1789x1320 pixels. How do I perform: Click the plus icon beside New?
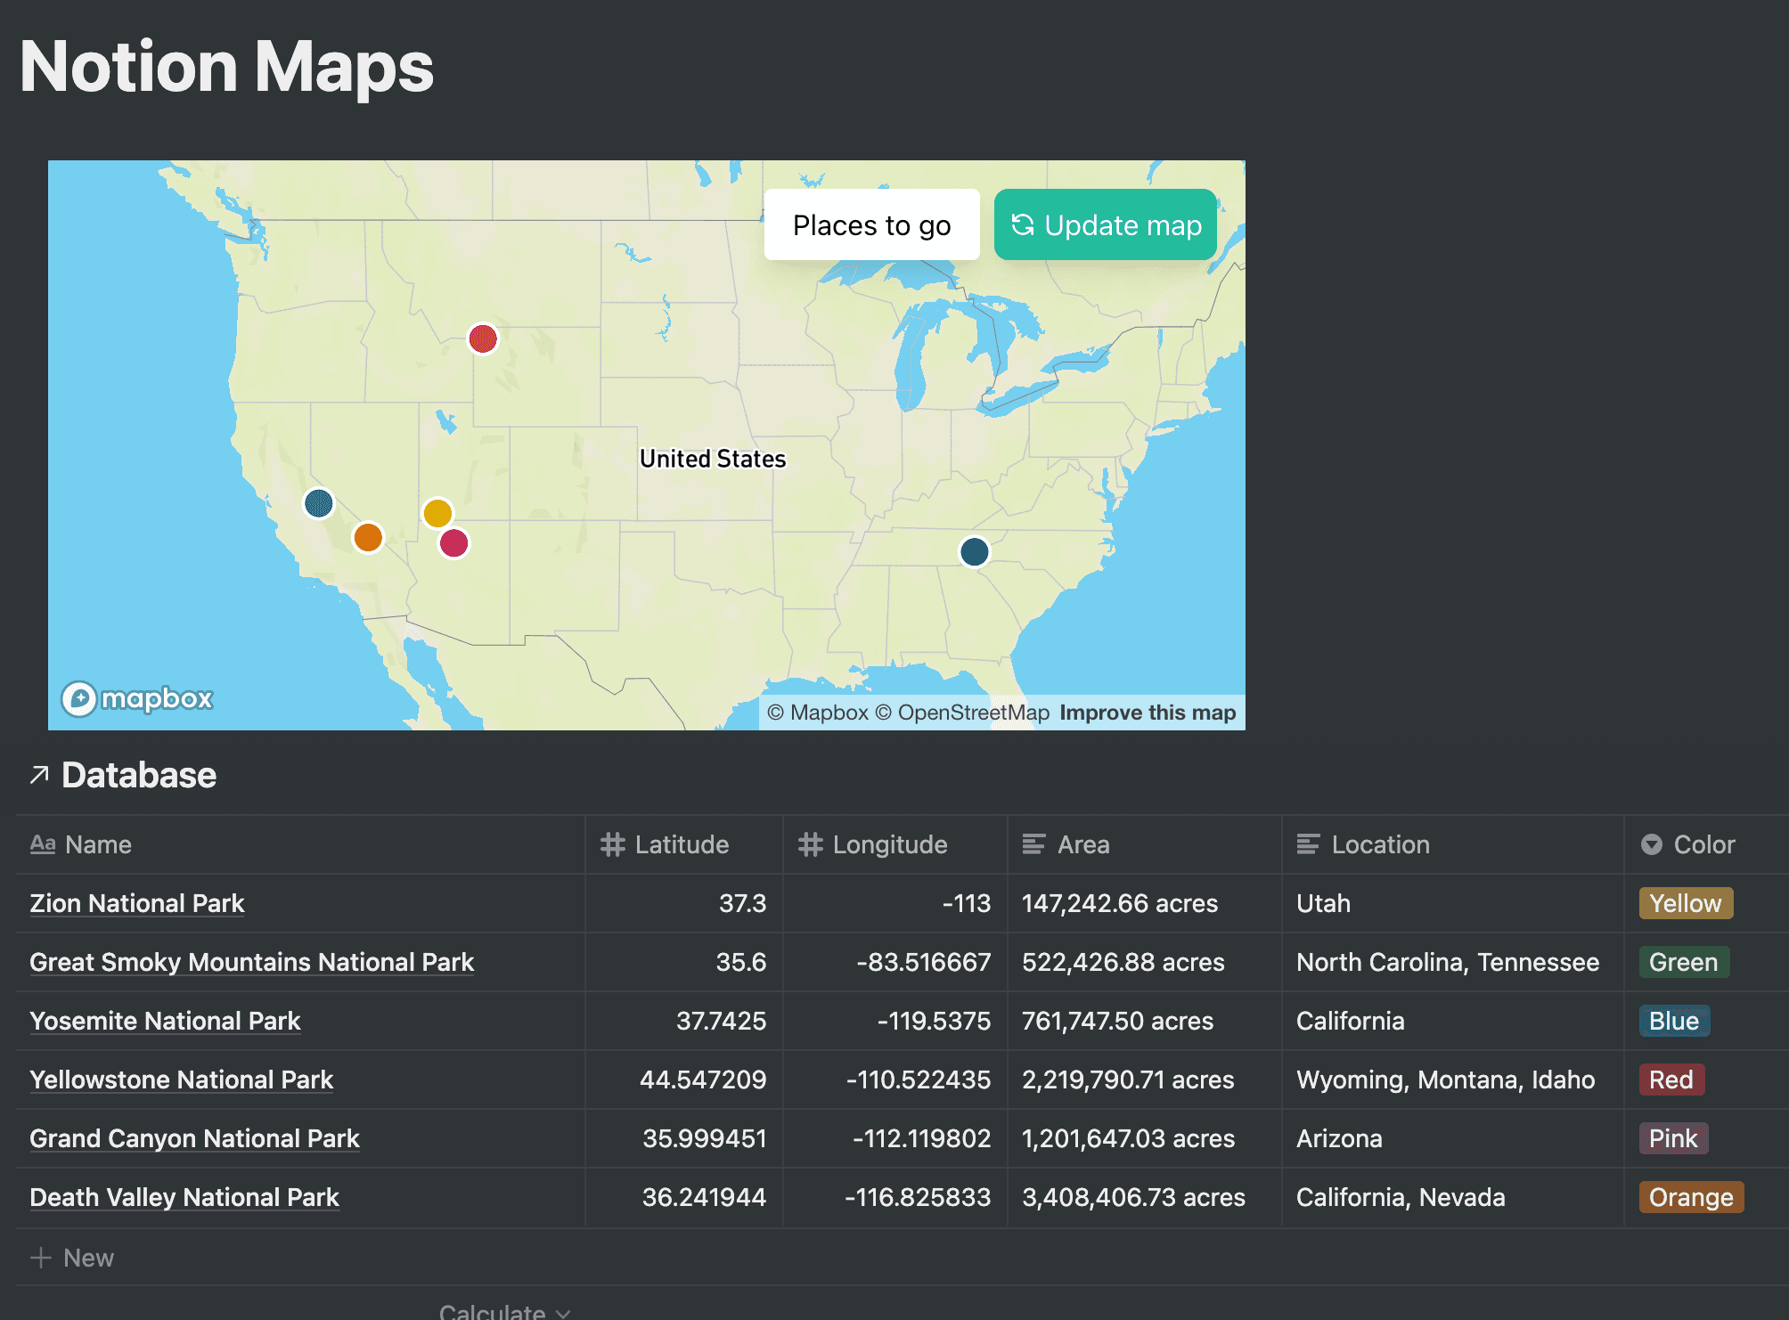coord(40,1258)
